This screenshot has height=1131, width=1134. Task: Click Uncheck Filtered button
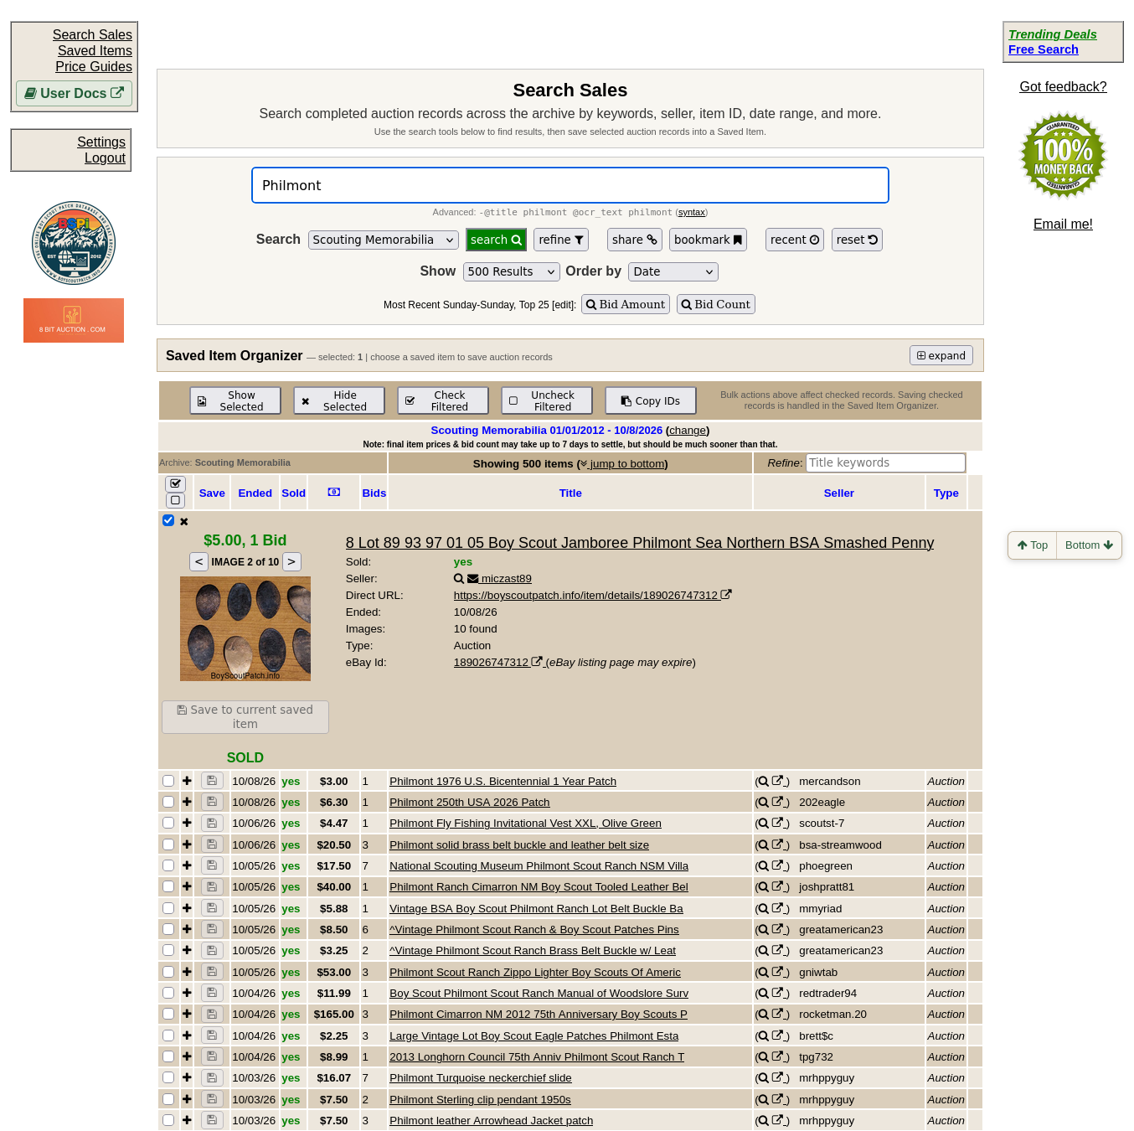coord(547,400)
